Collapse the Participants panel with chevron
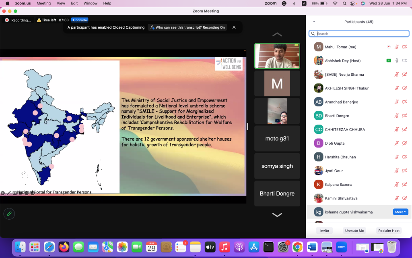The height and width of the screenshot is (258, 412). point(314,22)
